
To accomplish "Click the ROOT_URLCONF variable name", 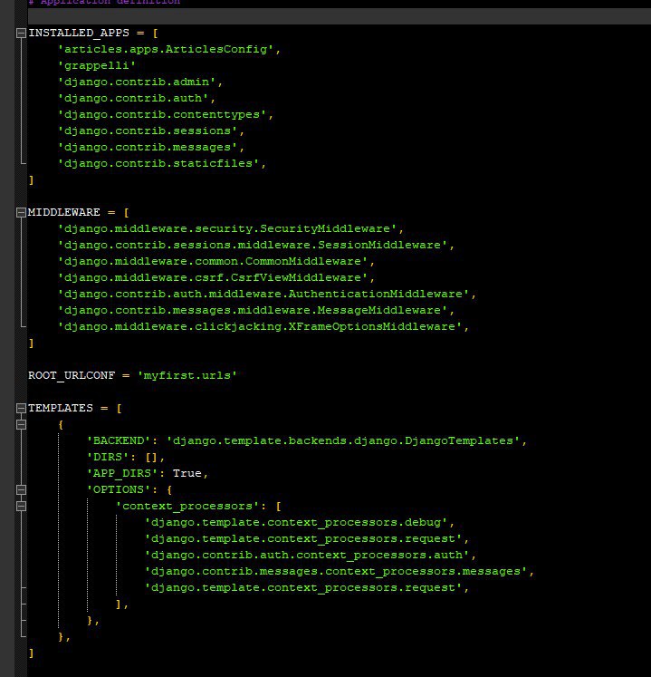I will [72, 375].
